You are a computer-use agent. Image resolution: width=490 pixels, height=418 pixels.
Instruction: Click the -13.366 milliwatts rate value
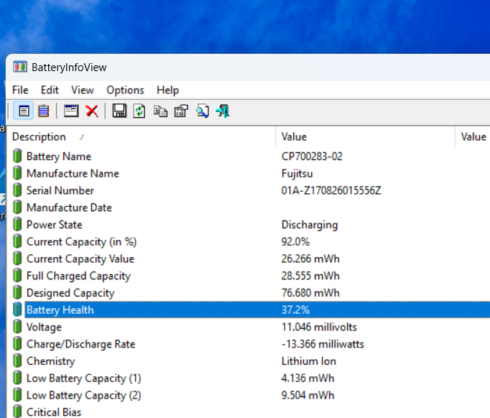tap(323, 344)
